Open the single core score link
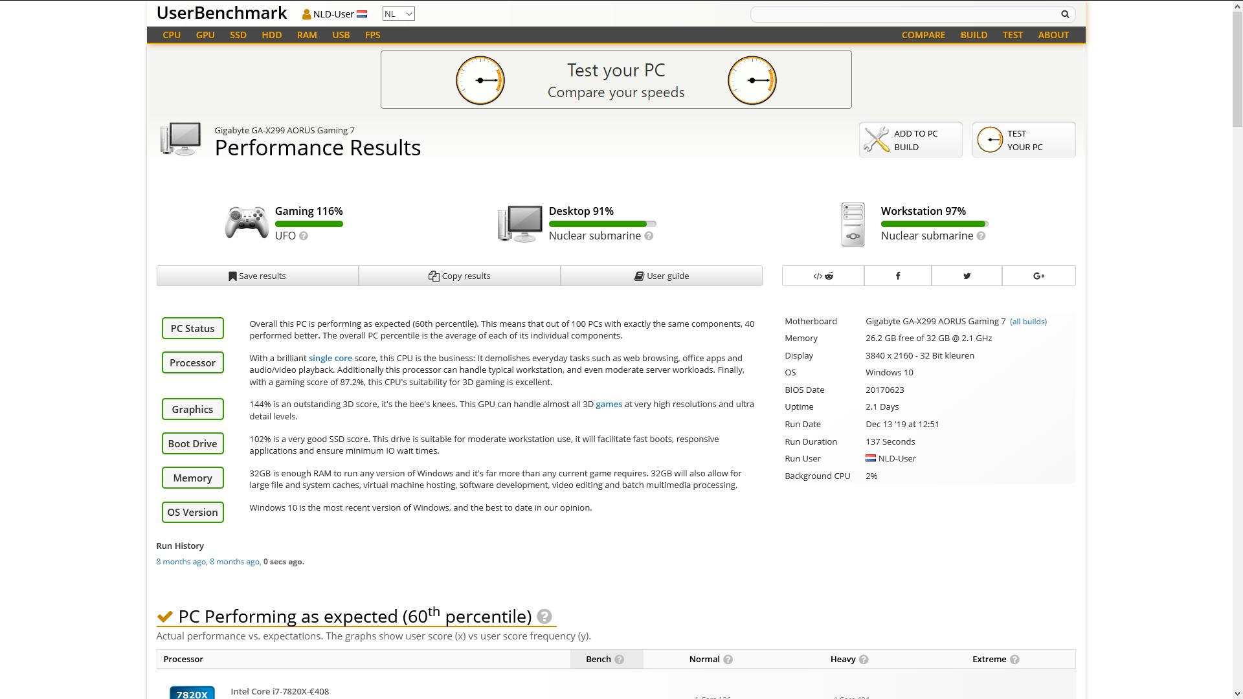 coord(330,357)
